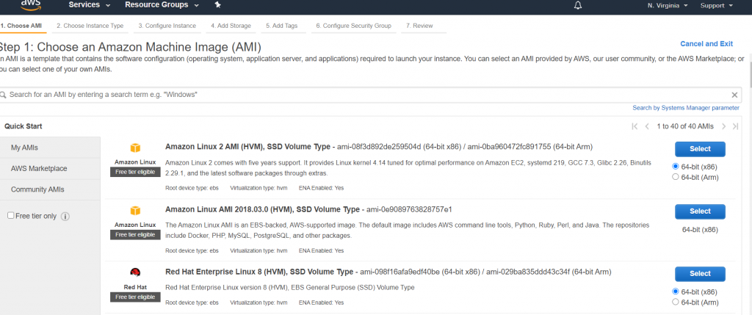Switch to Choose Instance Type step tab
752x315 pixels.
pos(90,26)
